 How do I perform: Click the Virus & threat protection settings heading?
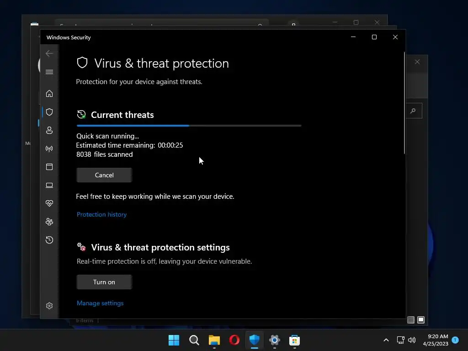(x=160, y=247)
